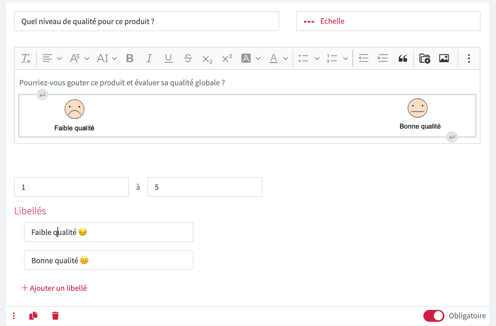The width and height of the screenshot is (496, 326).
Task: Open the editor toolbar's more options menu
Action: pos(469,59)
